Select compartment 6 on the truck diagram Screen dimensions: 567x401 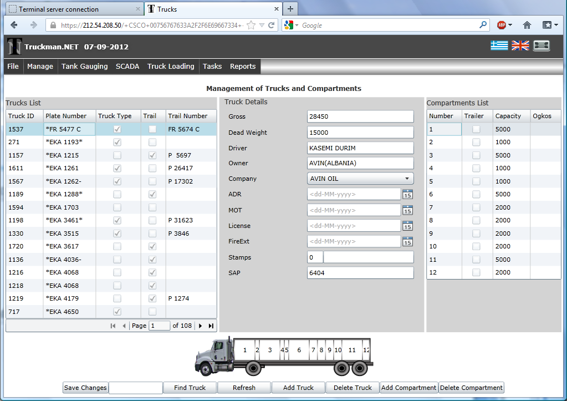(299, 351)
